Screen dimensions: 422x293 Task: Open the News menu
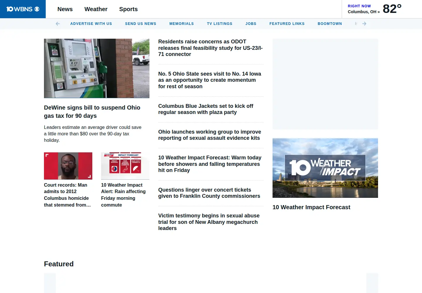point(65,9)
